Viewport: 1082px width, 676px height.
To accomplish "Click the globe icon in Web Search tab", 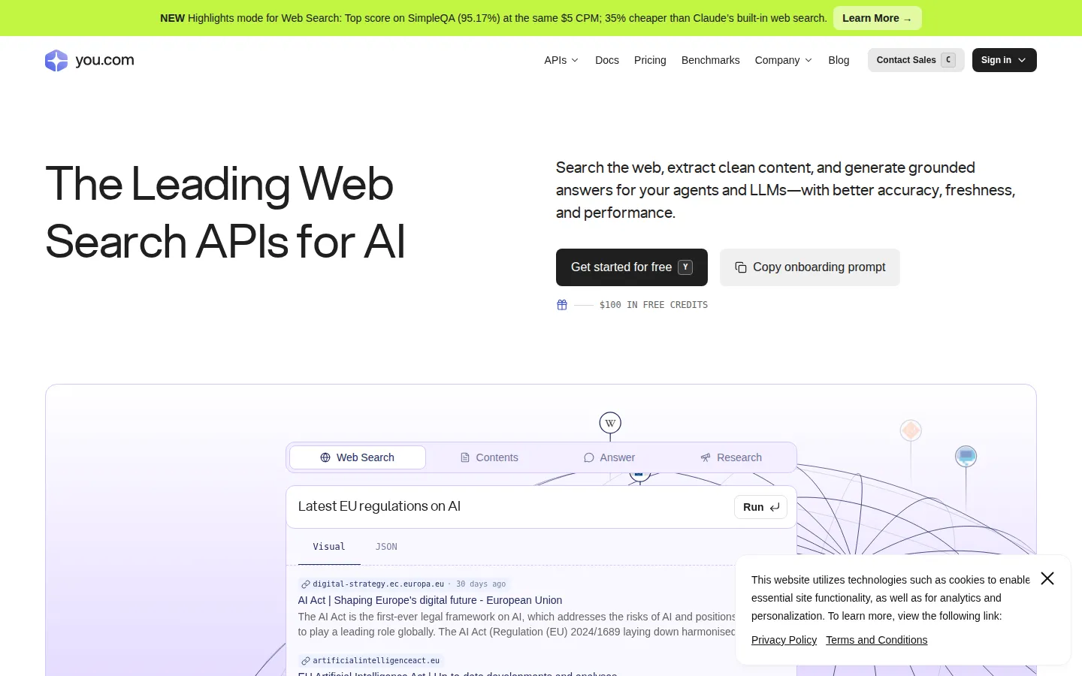I will tap(325, 457).
